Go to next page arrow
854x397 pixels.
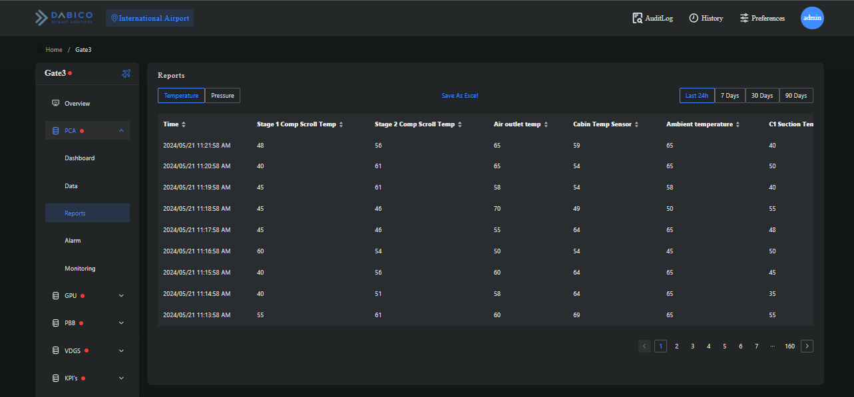point(807,346)
